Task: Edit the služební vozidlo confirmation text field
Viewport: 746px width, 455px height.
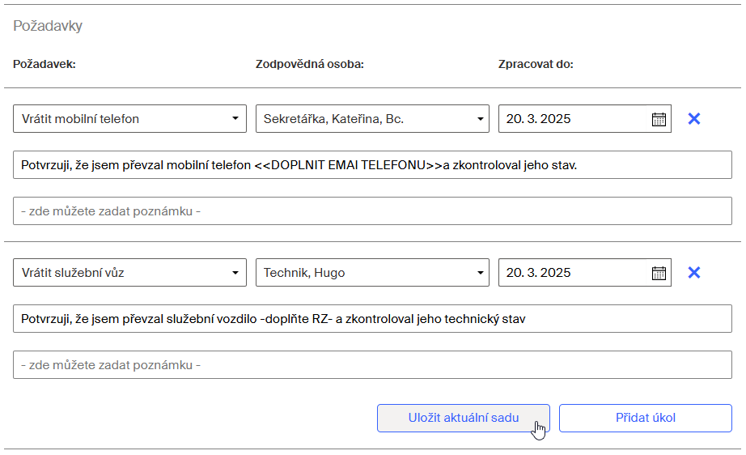Action: tap(372, 318)
